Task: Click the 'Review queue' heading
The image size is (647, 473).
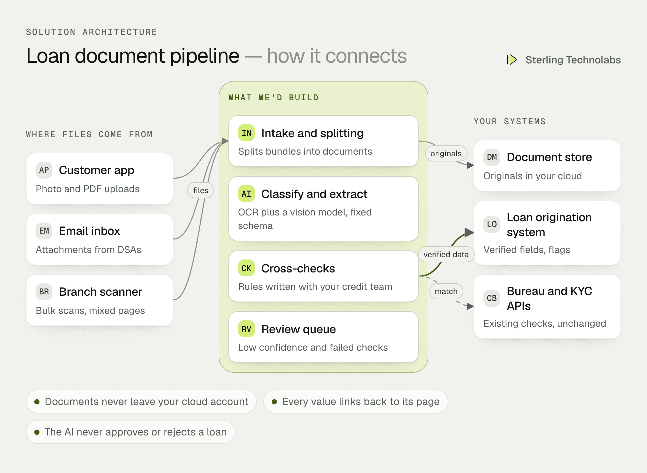Action: point(299,329)
